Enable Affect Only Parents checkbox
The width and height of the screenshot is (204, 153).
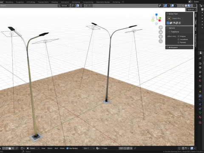178,42
